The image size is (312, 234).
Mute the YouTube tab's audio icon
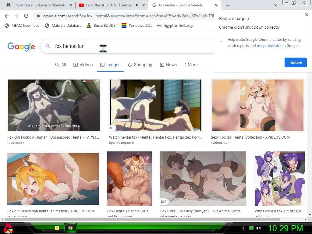click(x=137, y=5)
